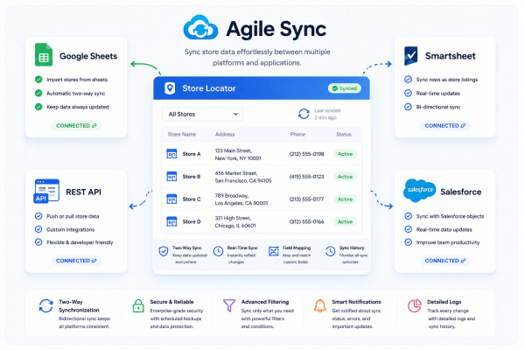Click the Real-time updates text under Smartsheet
The height and width of the screenshot is (350, 525).
coord(438,94)
